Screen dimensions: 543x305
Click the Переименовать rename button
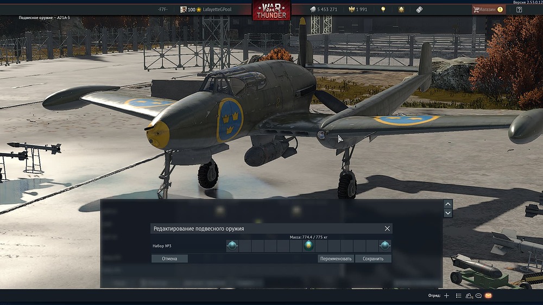click(x=336, y=259)
